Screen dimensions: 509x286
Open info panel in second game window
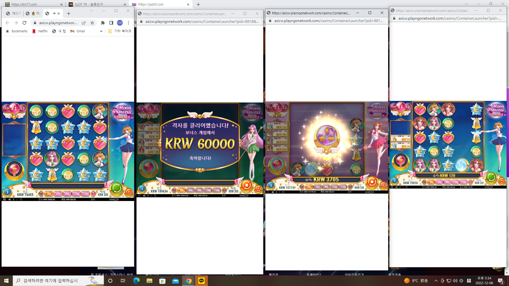coord(142,189)
